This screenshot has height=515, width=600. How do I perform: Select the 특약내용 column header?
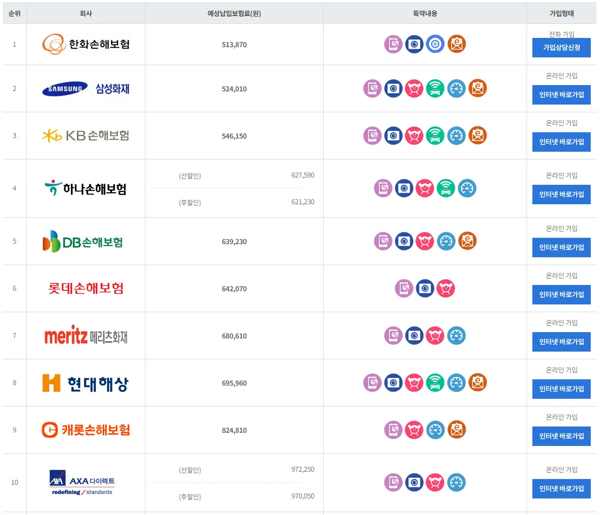425,13
